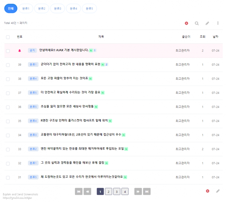Check the box for post 32
The width and height of the screenshot is (226, 202).
click(x=8, y=164)
